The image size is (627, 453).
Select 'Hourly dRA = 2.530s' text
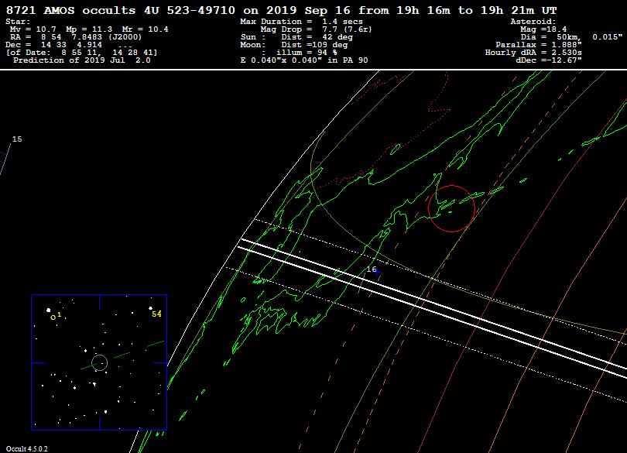coord(533,53)
